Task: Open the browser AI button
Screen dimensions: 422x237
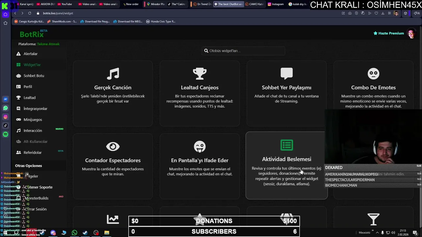Action: pos(417,13)
